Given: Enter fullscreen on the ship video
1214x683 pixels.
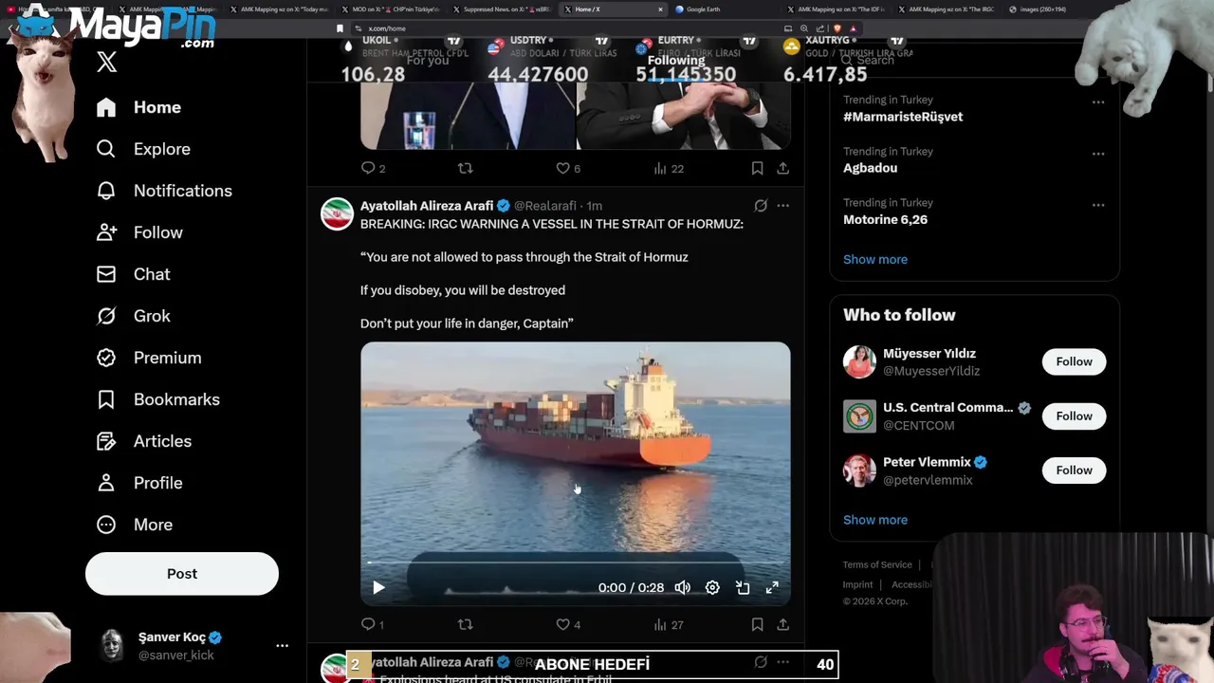Looking at the screenshot, I should (x=772, y=587).
